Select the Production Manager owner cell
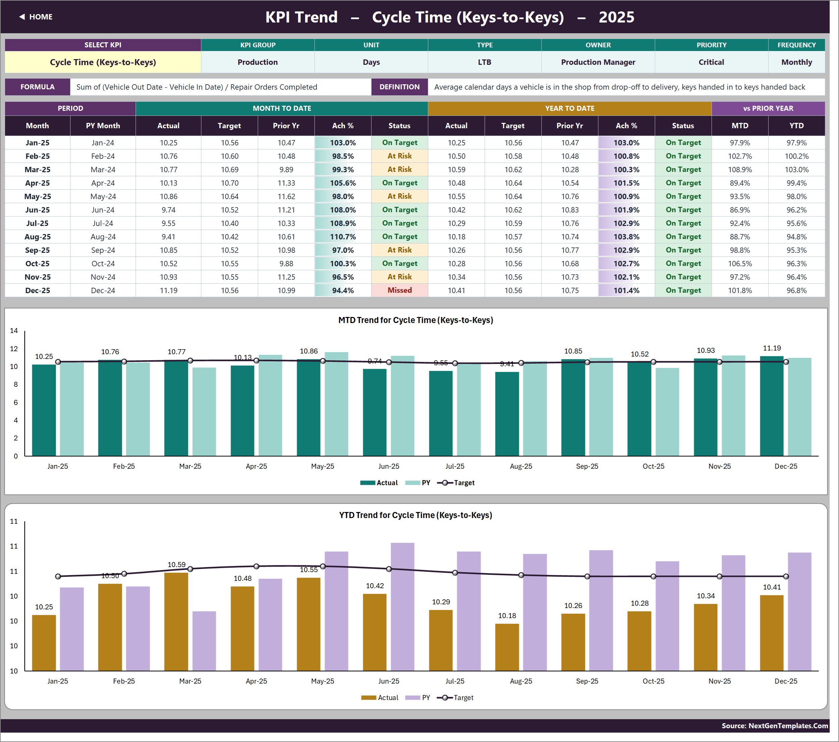Image resolution: width=839 pixels, height=742 pixels. [598, 62]
